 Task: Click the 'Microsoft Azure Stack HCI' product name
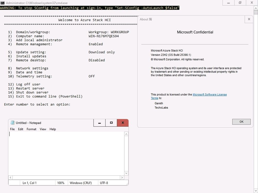click(167, 50)
